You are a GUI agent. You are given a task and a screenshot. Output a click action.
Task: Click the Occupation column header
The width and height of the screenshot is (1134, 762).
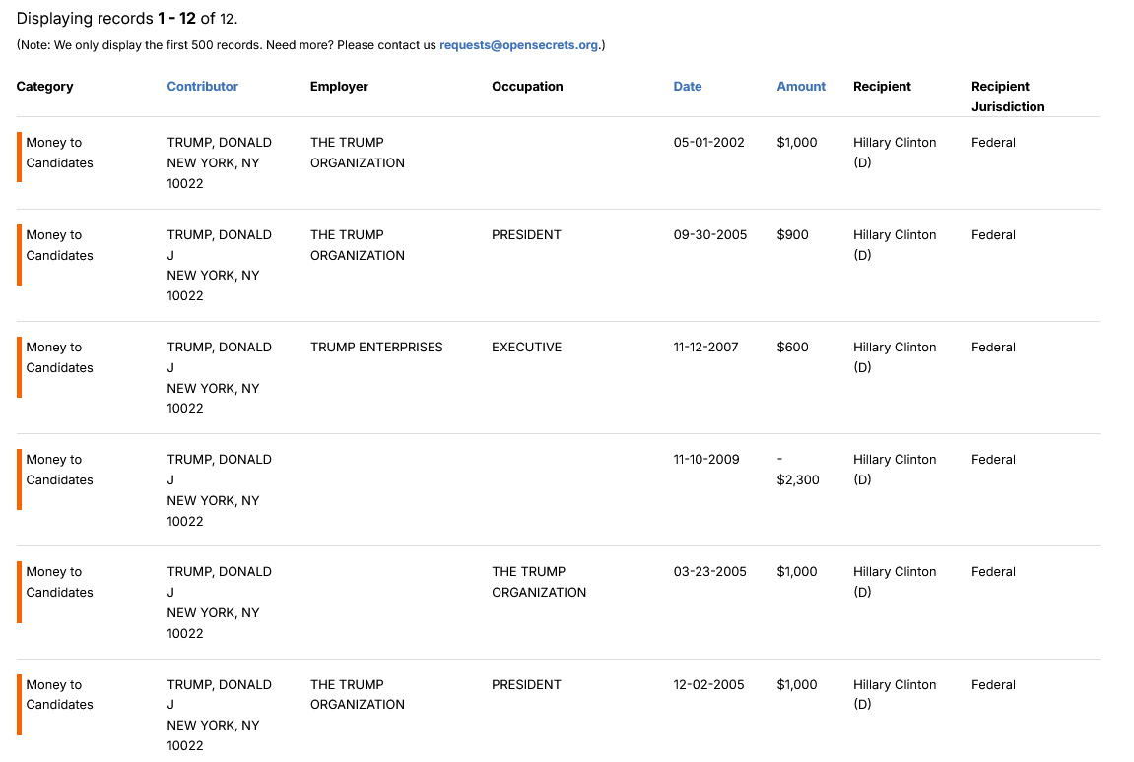(x=527, y=86)
